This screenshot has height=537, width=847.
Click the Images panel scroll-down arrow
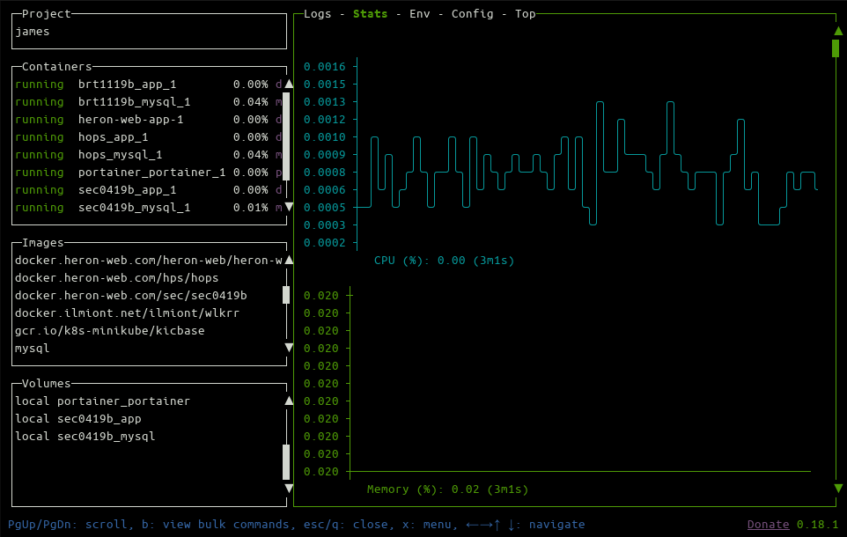[289, 348]
